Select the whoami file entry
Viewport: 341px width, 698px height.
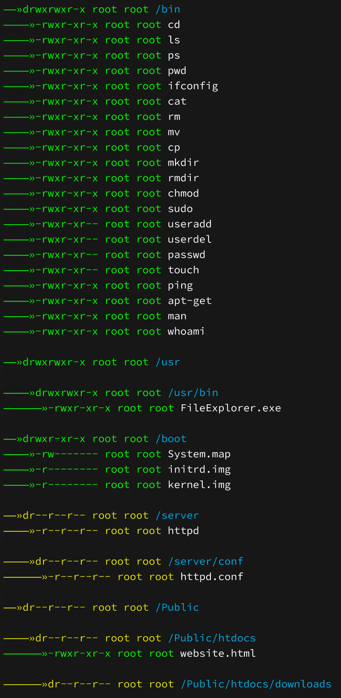[186, 332]
